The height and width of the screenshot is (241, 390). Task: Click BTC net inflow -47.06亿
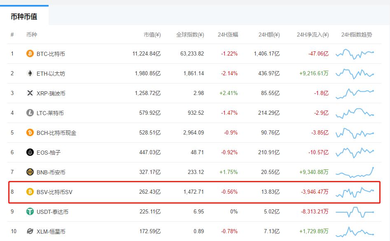[x=318, y=53]
